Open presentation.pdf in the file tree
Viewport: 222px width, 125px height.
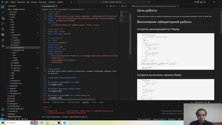click(18, 50)
